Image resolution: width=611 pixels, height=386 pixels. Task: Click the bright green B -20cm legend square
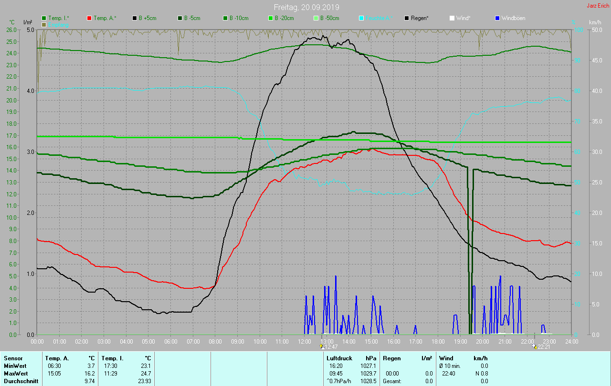[x=271, y=18]
